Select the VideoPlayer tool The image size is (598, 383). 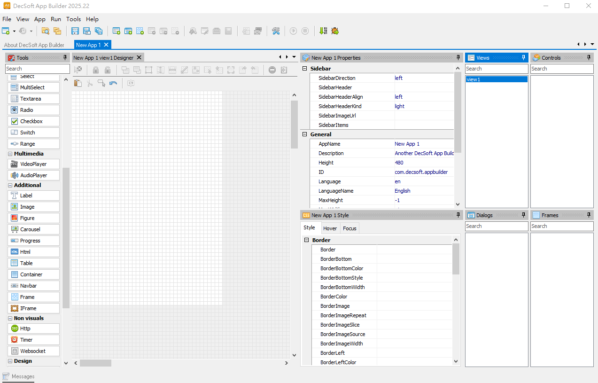[34, 164]
